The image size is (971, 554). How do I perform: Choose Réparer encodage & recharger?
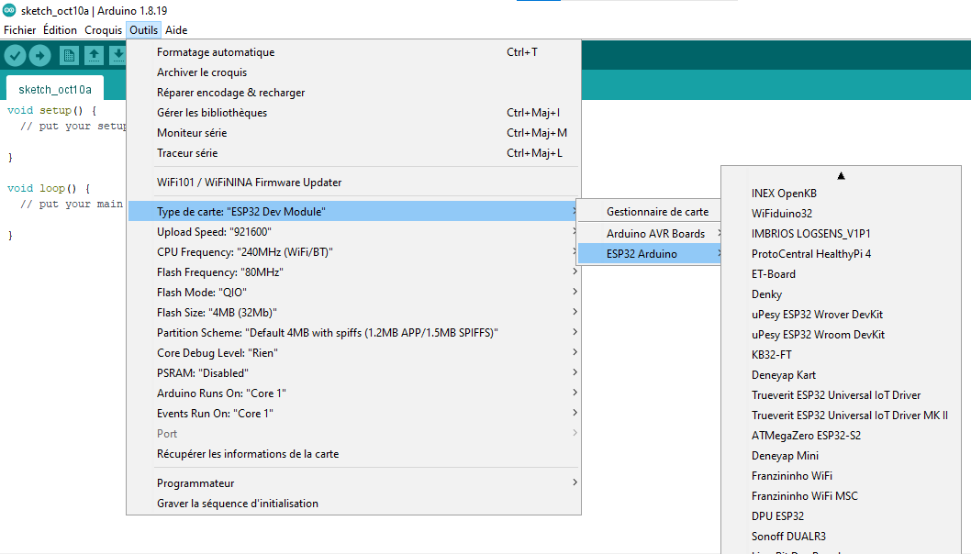353,93
